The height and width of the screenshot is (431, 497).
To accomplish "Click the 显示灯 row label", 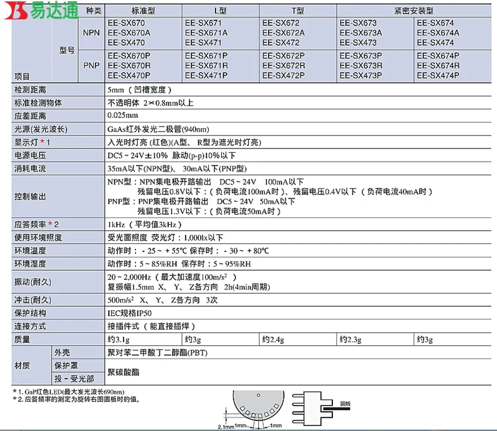I will (x=32, y=142).
